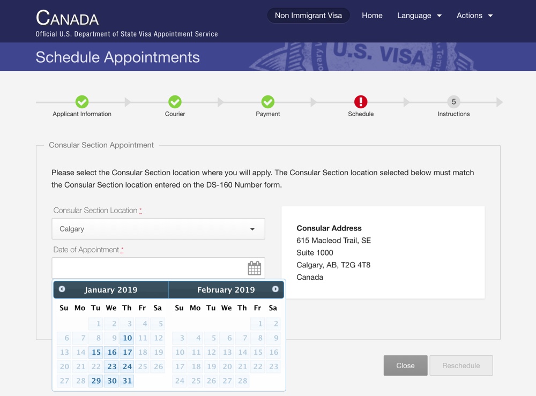Click the Payment step label
Viewport: 536px width, 396px height.
pyautogui.click(x=268, y=114)
